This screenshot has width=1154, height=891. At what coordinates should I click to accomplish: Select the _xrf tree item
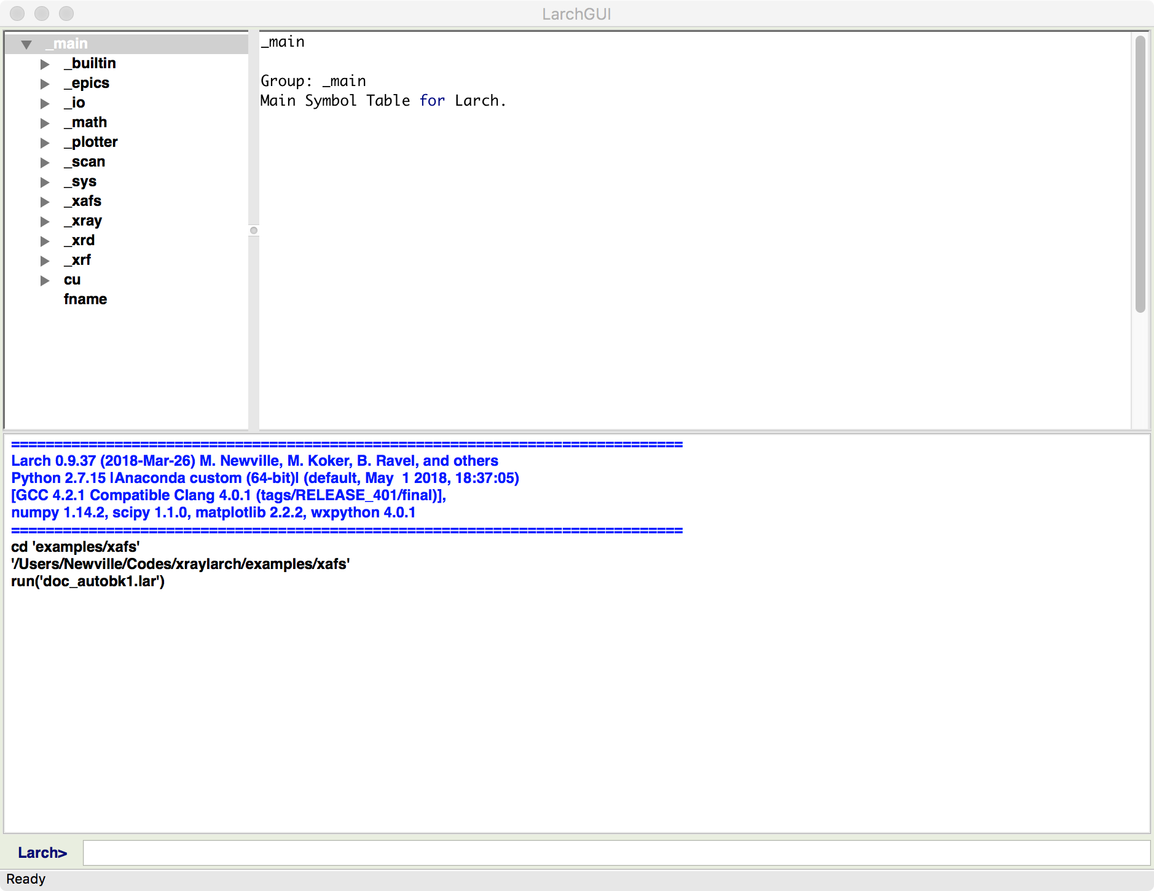[77, 261]
